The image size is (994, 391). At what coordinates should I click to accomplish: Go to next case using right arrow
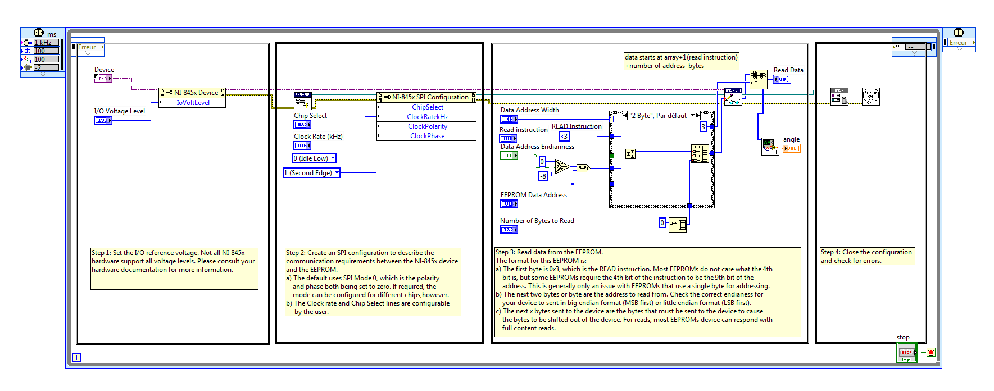[x=698, y=116]
